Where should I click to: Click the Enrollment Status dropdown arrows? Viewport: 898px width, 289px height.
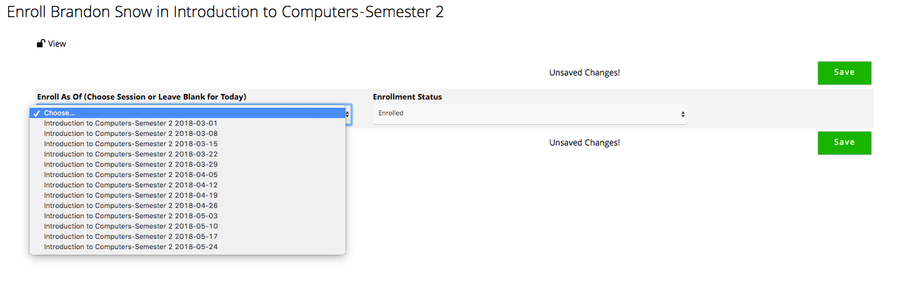pyautogui.click(x=683, y=114)
